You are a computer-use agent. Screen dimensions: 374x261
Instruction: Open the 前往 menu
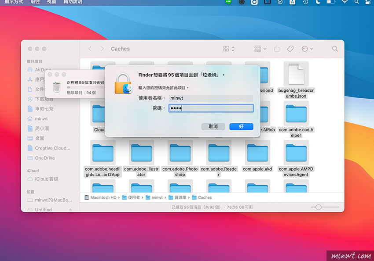(35, 2)
